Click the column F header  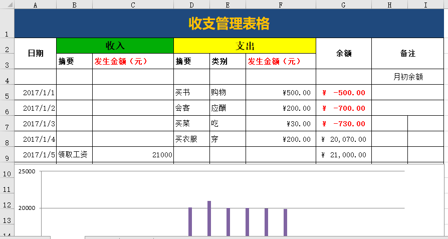(x=281, y=5)
